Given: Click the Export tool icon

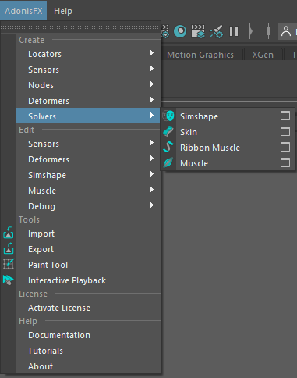Looking at the screenshot, I should 9,248.
